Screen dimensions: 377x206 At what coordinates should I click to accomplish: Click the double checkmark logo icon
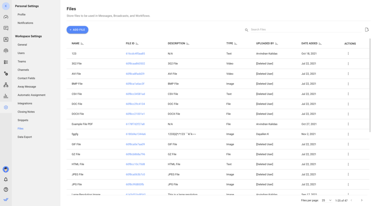(x=6, y=199)
